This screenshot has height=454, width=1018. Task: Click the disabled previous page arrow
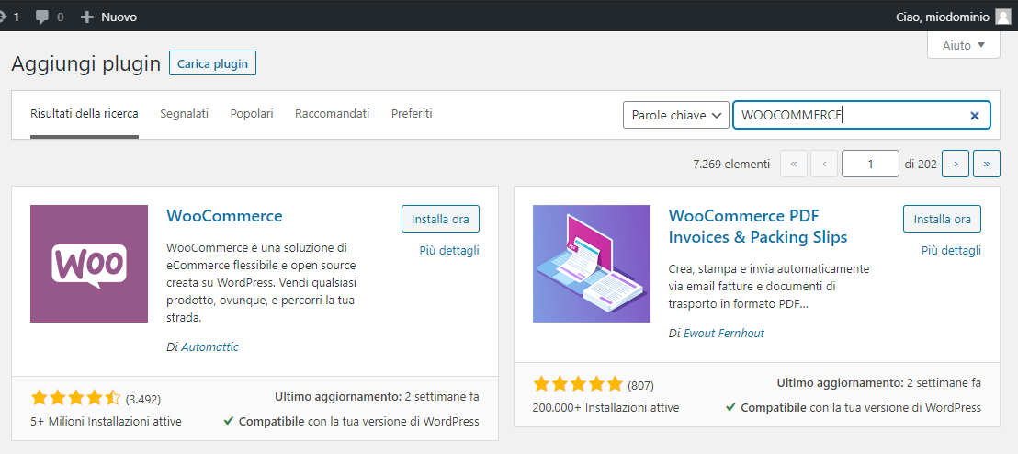824,165
